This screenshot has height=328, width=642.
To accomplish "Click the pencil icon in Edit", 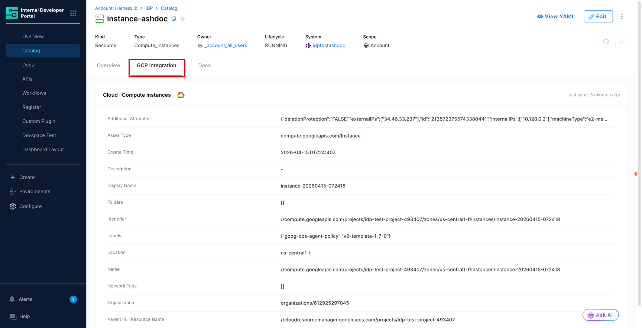I will coord(591,16).
